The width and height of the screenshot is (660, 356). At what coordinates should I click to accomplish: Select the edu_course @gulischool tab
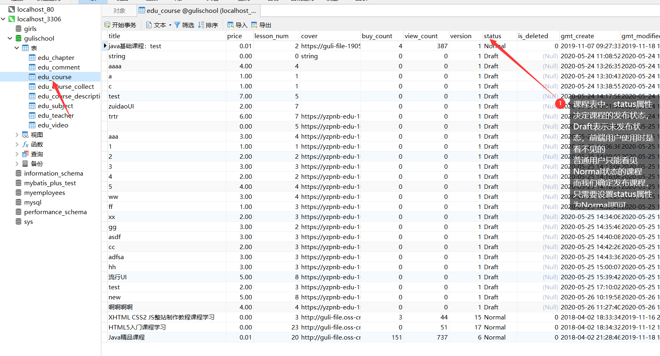(x=199, y=10)
